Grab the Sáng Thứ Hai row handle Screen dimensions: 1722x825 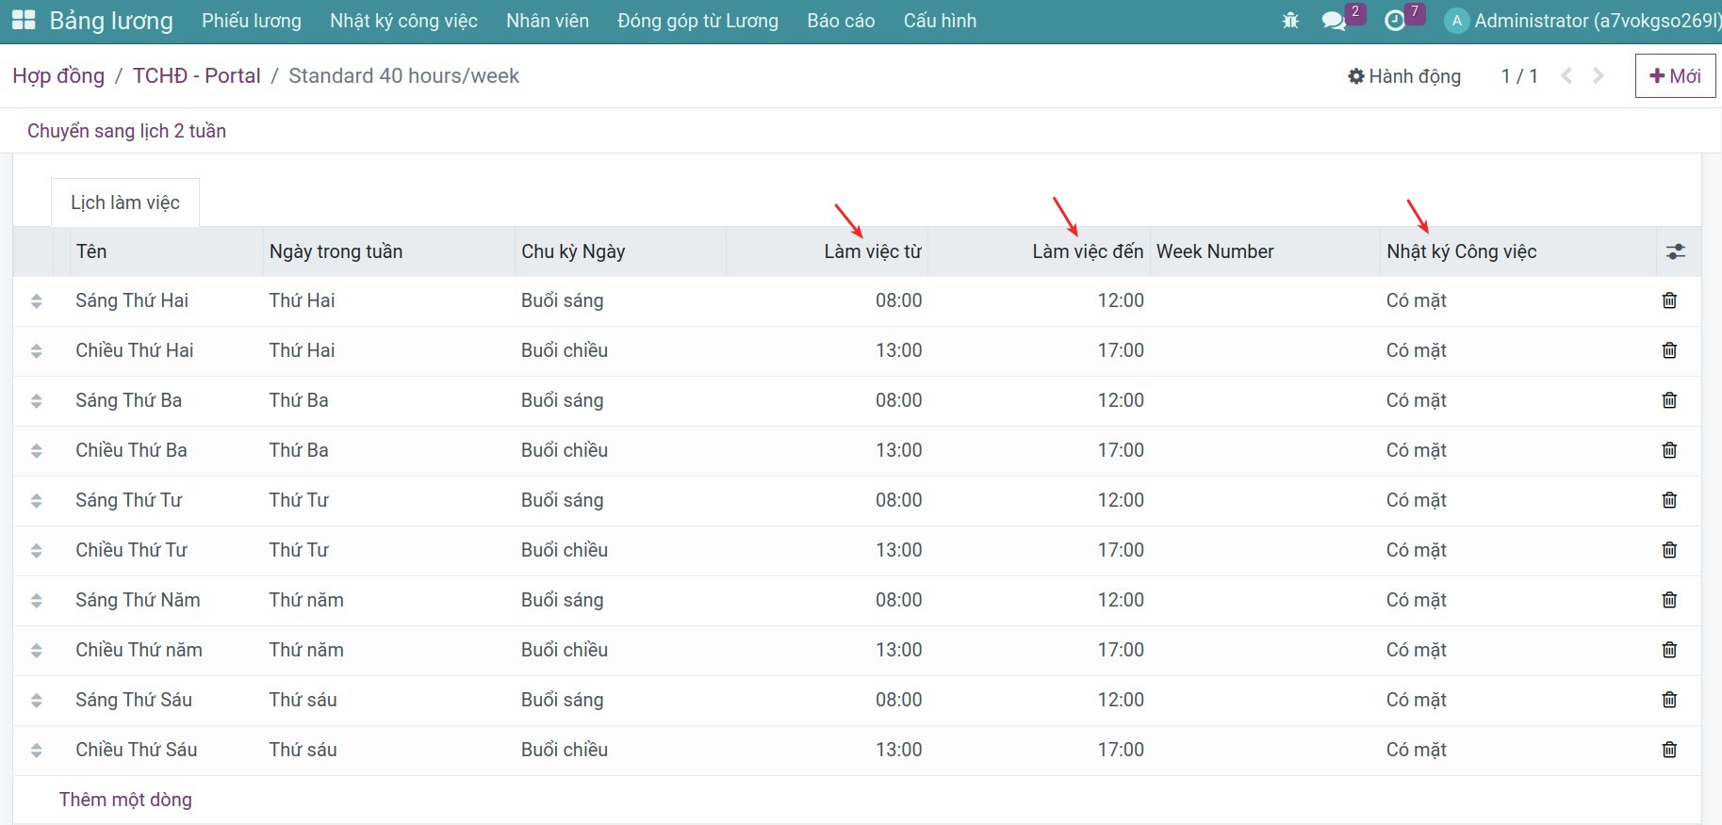coord(37,301)
